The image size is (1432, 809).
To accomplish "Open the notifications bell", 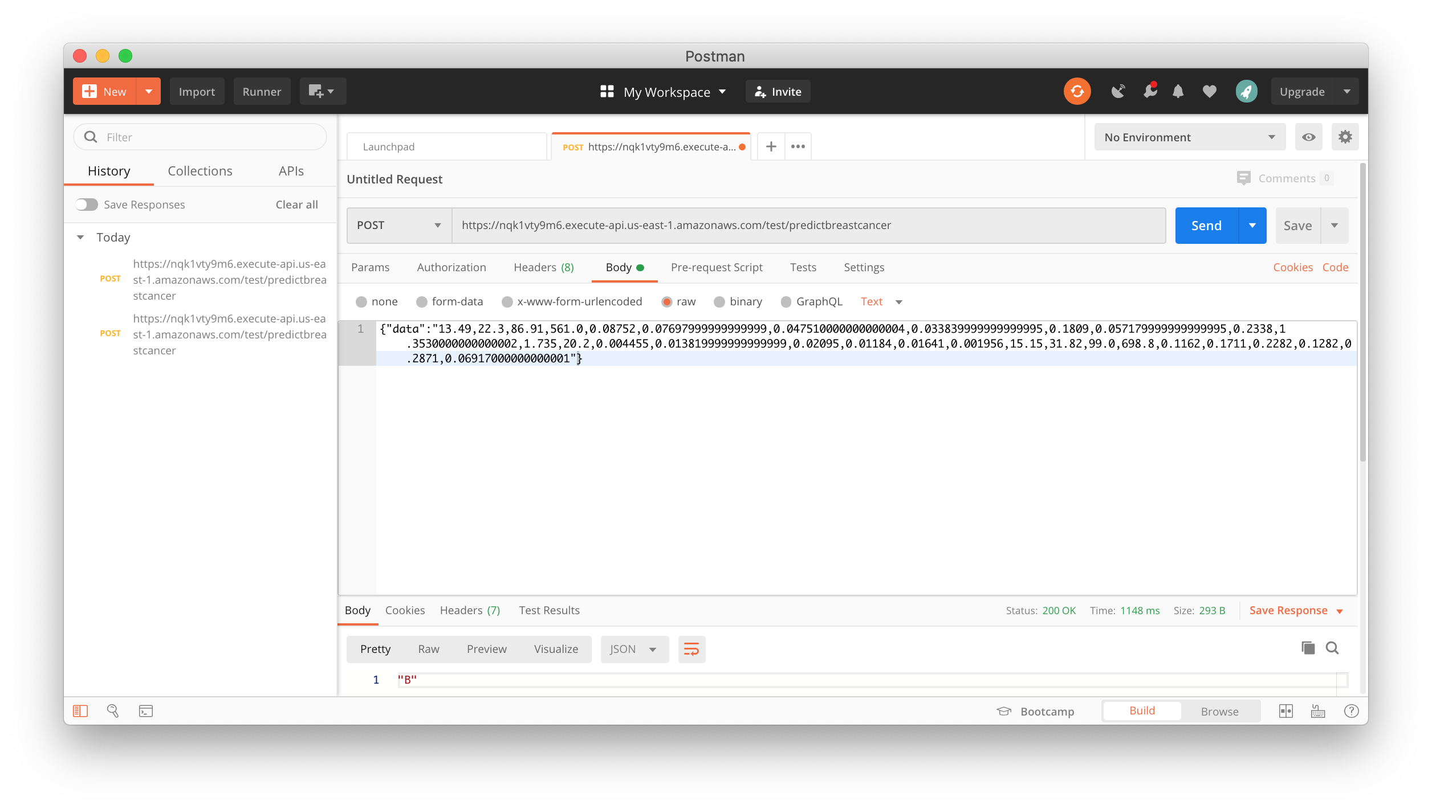I will (1178, 91).
